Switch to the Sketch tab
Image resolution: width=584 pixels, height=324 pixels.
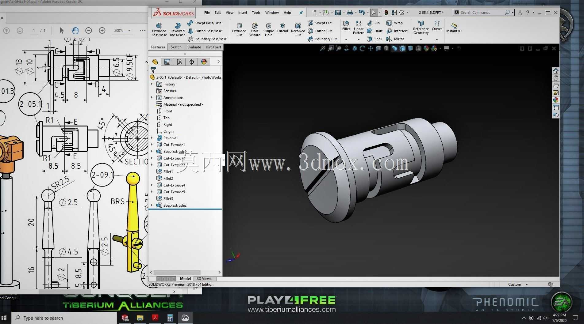[x=176, y=47]
